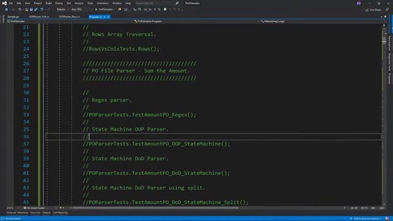Open the Tools menu
The width and height of the screenshot is (393, 221).
pyautogui.click(x=90, y=3)
